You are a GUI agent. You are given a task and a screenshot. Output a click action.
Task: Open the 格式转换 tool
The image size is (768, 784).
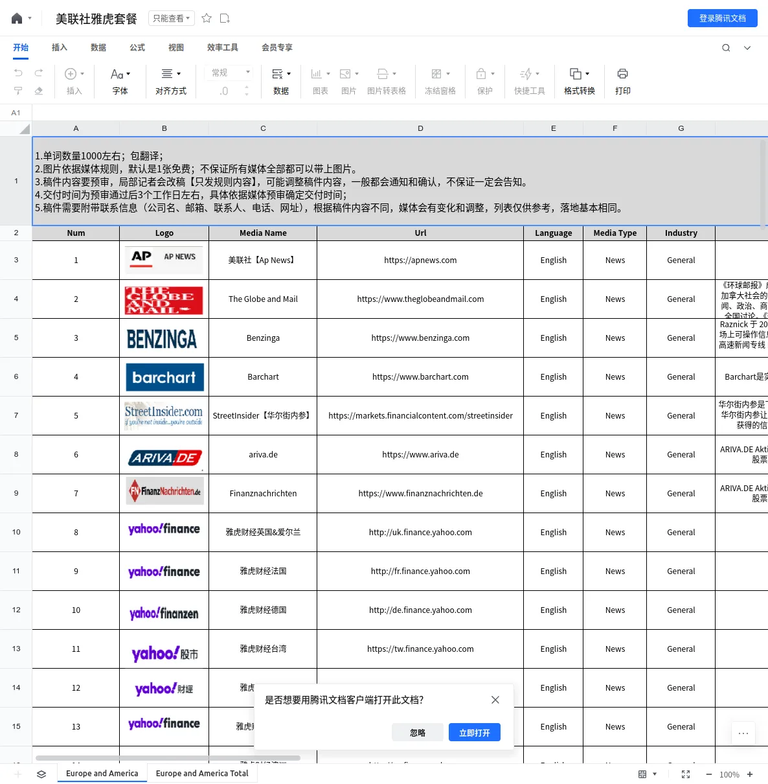click(580, 81)
